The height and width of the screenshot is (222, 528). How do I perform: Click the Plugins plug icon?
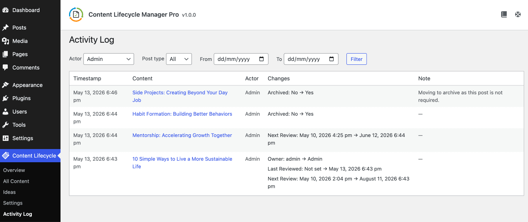(5, 98)
